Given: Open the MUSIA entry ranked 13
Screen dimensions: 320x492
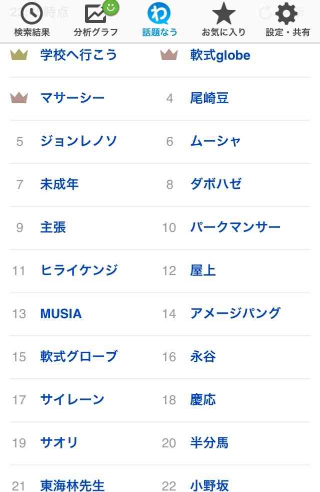Looking at the screenshot, I should [x=60, y=314].
